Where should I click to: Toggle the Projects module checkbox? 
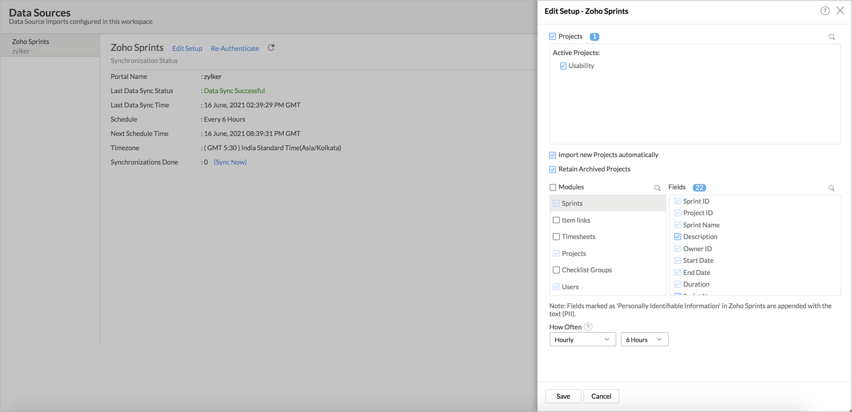point(556,253)
